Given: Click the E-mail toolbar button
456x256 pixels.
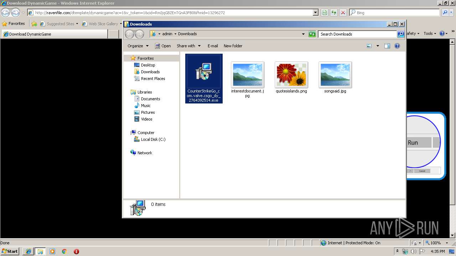Looking at the screenshot, I should point(213,46).
